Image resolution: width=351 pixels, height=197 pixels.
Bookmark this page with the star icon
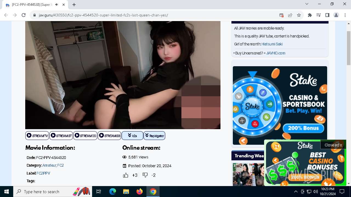coord(299,15)
